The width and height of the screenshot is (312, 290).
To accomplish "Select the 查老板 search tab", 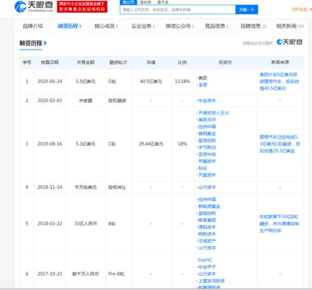I will pyautogui.click(x=146, y=2).
